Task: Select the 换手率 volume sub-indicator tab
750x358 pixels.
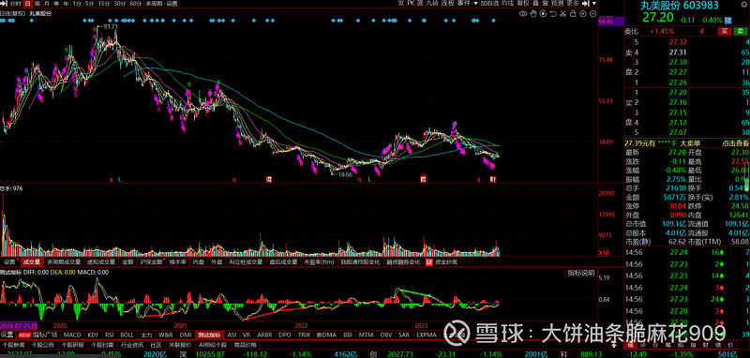Action: (177, 261)
